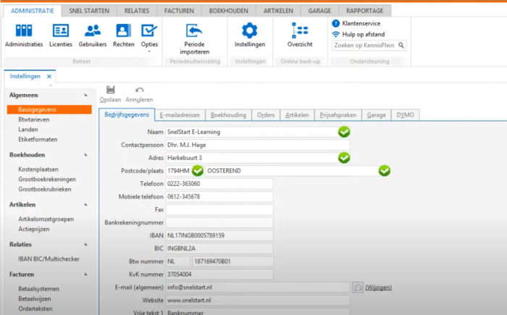Open the E-mailadressen settings tab

180,115
